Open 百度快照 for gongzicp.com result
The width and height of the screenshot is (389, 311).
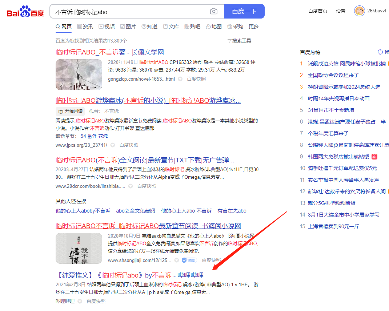click(196, 79)
